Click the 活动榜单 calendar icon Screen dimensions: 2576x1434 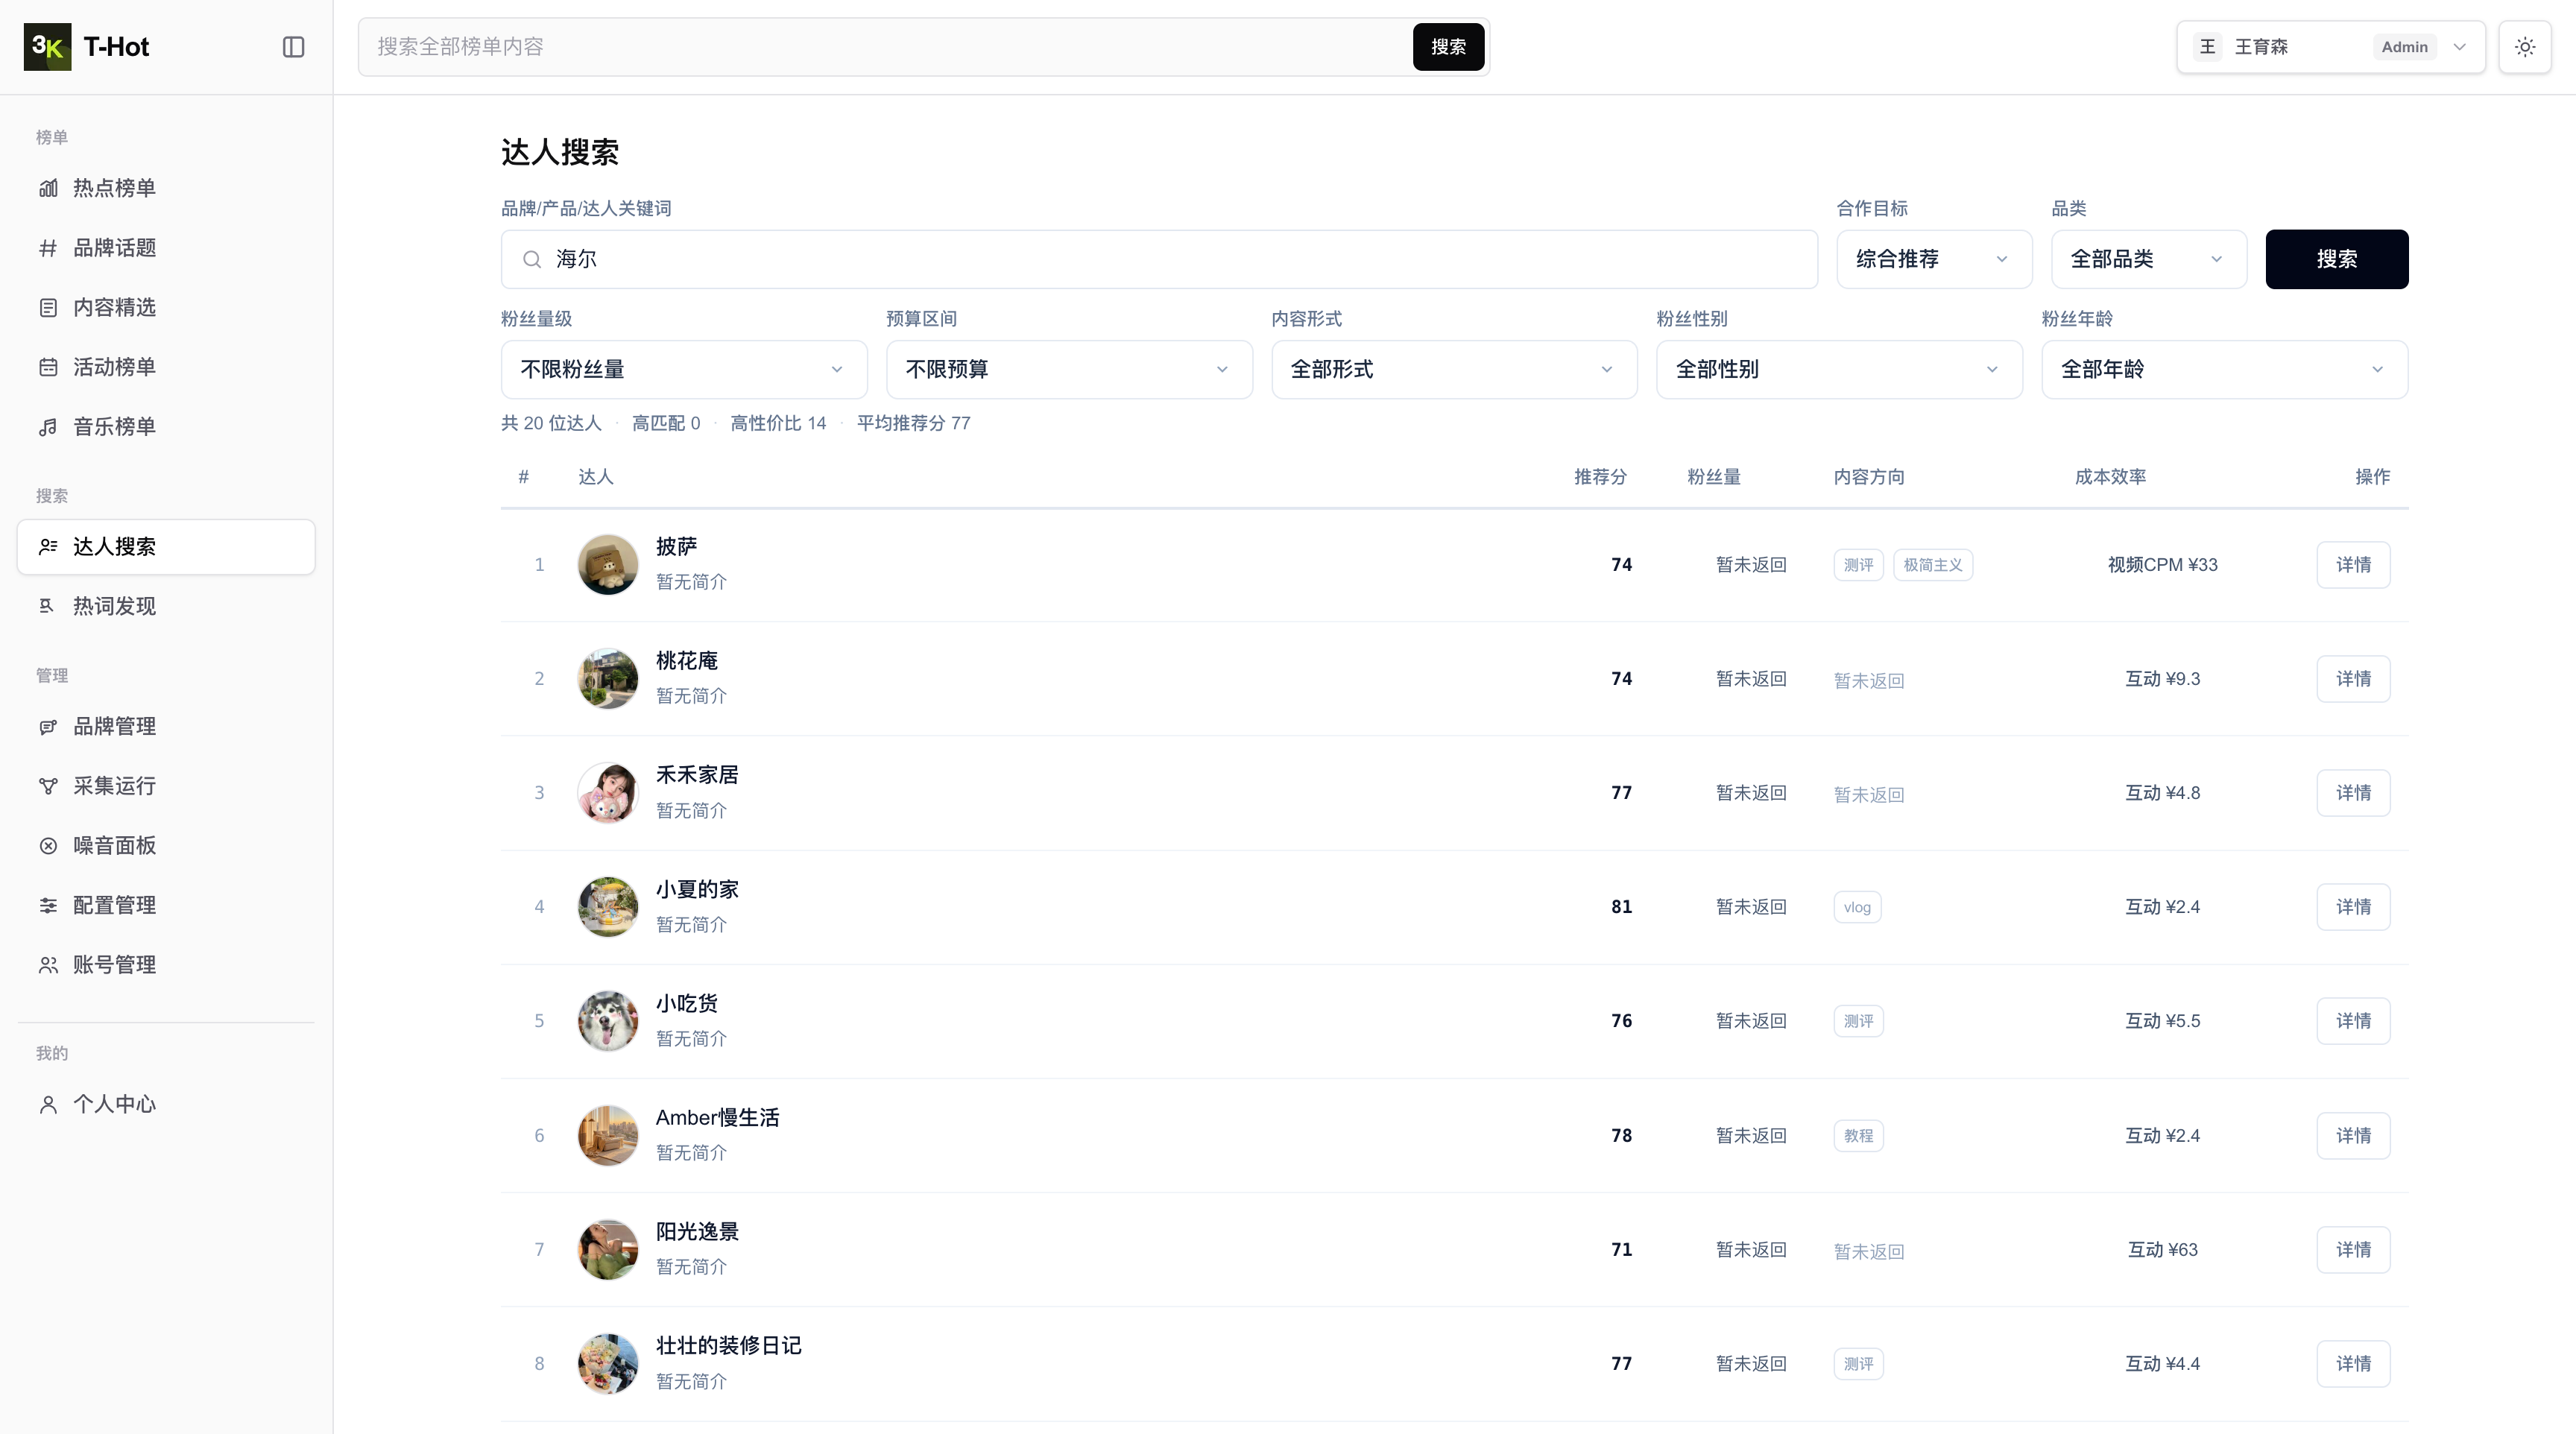coord(48,367)
